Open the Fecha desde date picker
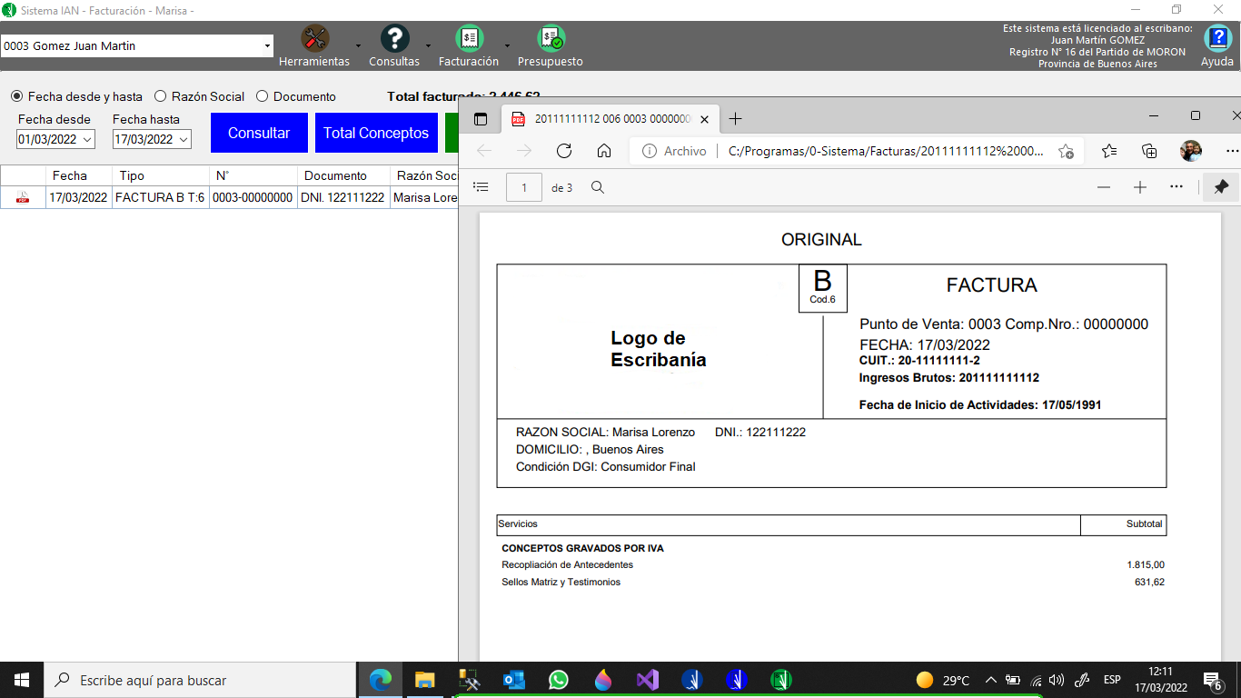Image resolution: width=1241 pixels, height=698 pixels. 87,139
